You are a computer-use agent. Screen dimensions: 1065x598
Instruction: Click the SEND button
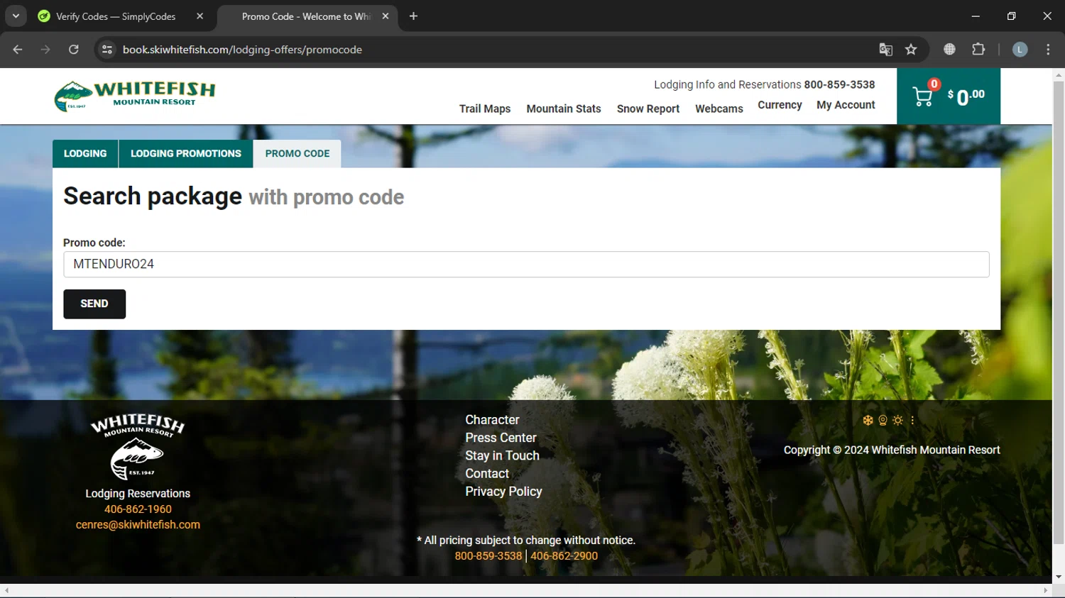coord(94,304)
